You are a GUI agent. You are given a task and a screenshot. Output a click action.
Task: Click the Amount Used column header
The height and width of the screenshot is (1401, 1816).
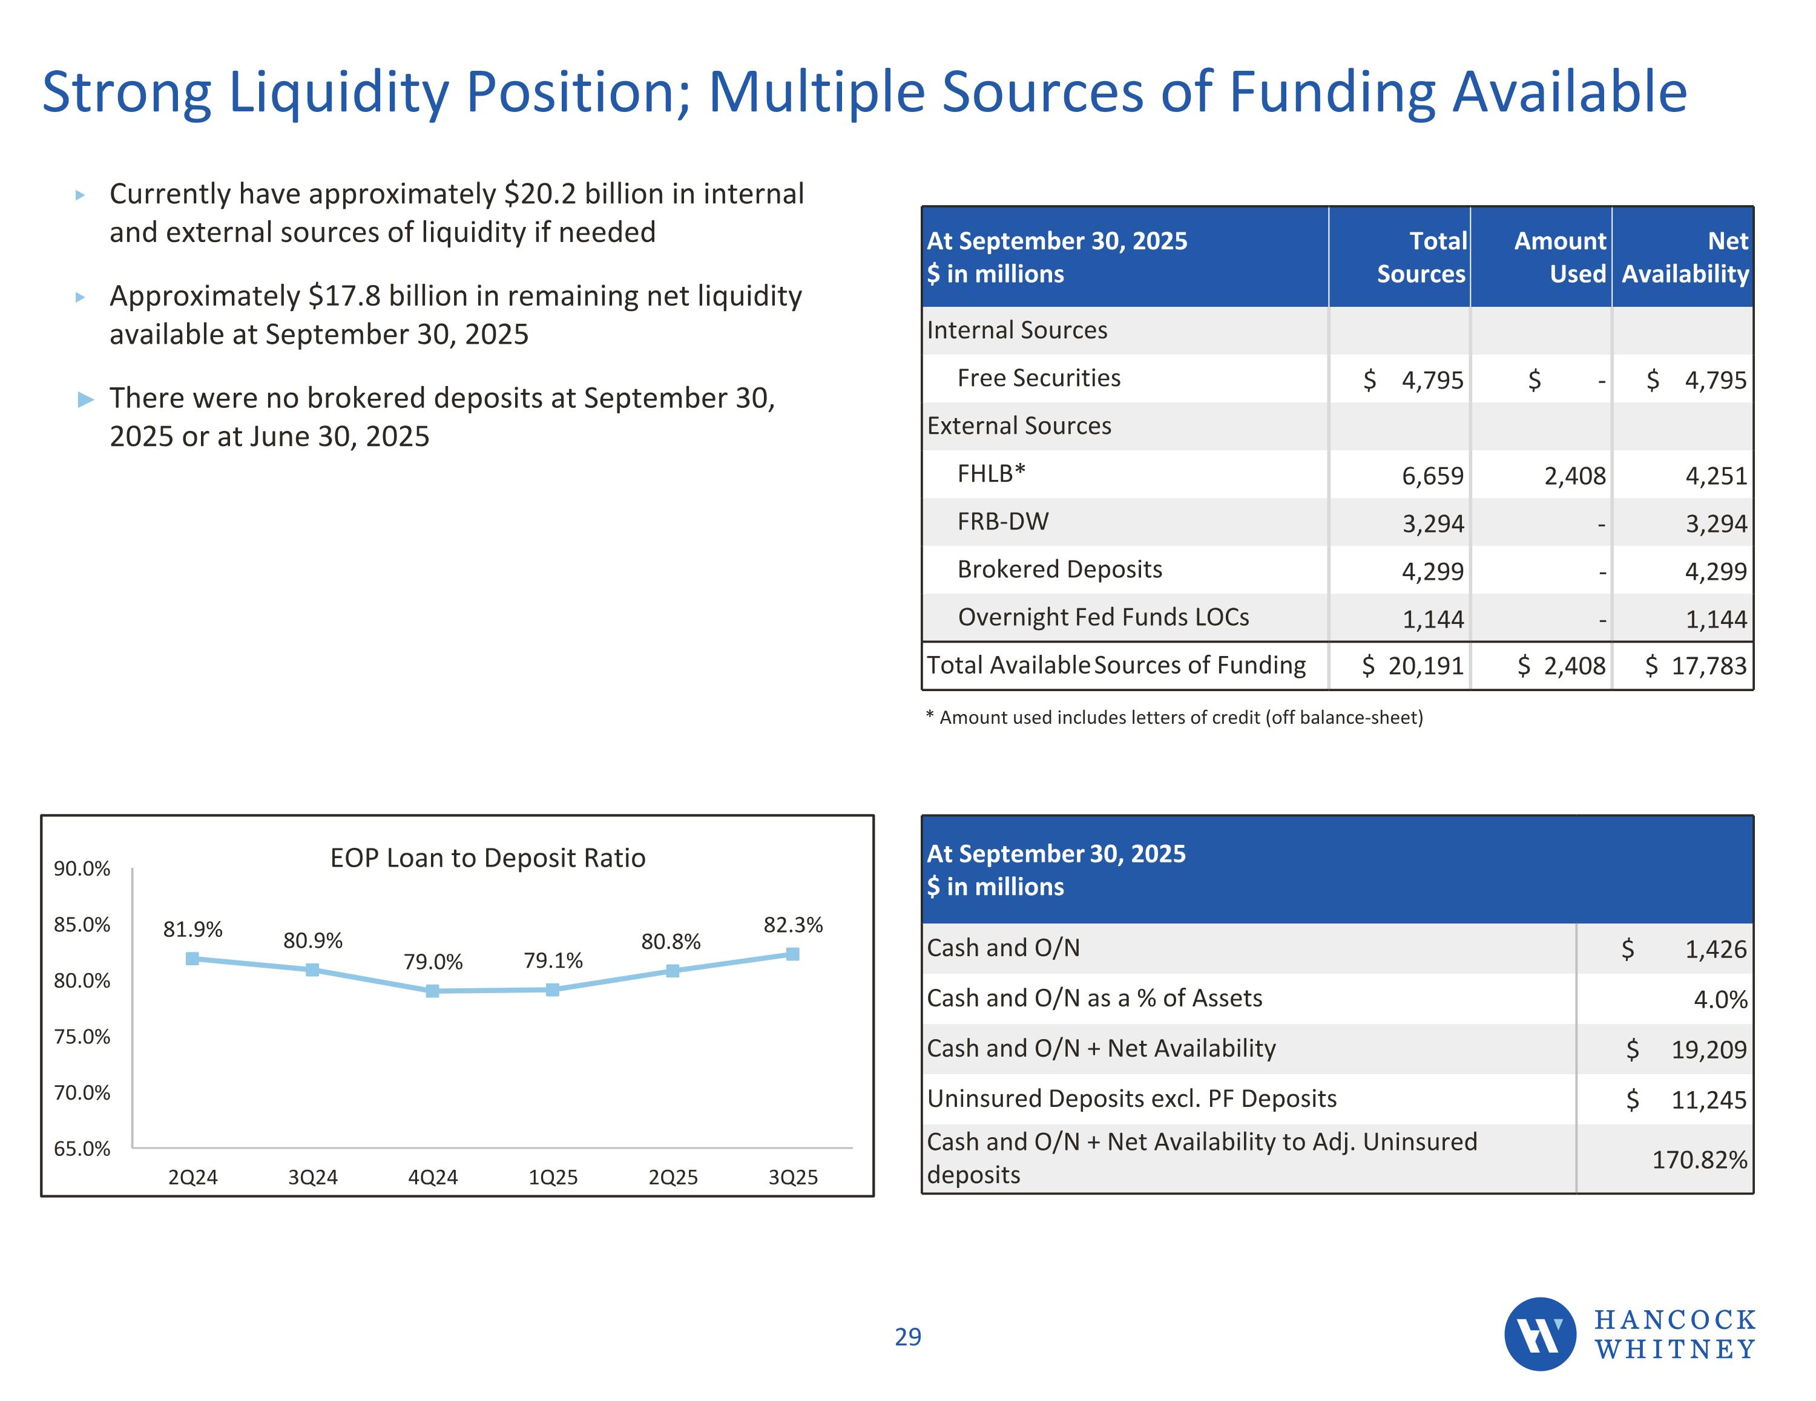pos(1559,257)
